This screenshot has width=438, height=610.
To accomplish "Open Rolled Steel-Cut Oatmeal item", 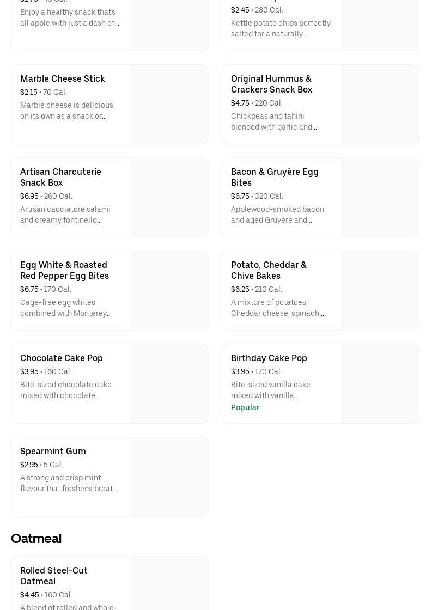I will click(x=54, y=576).
